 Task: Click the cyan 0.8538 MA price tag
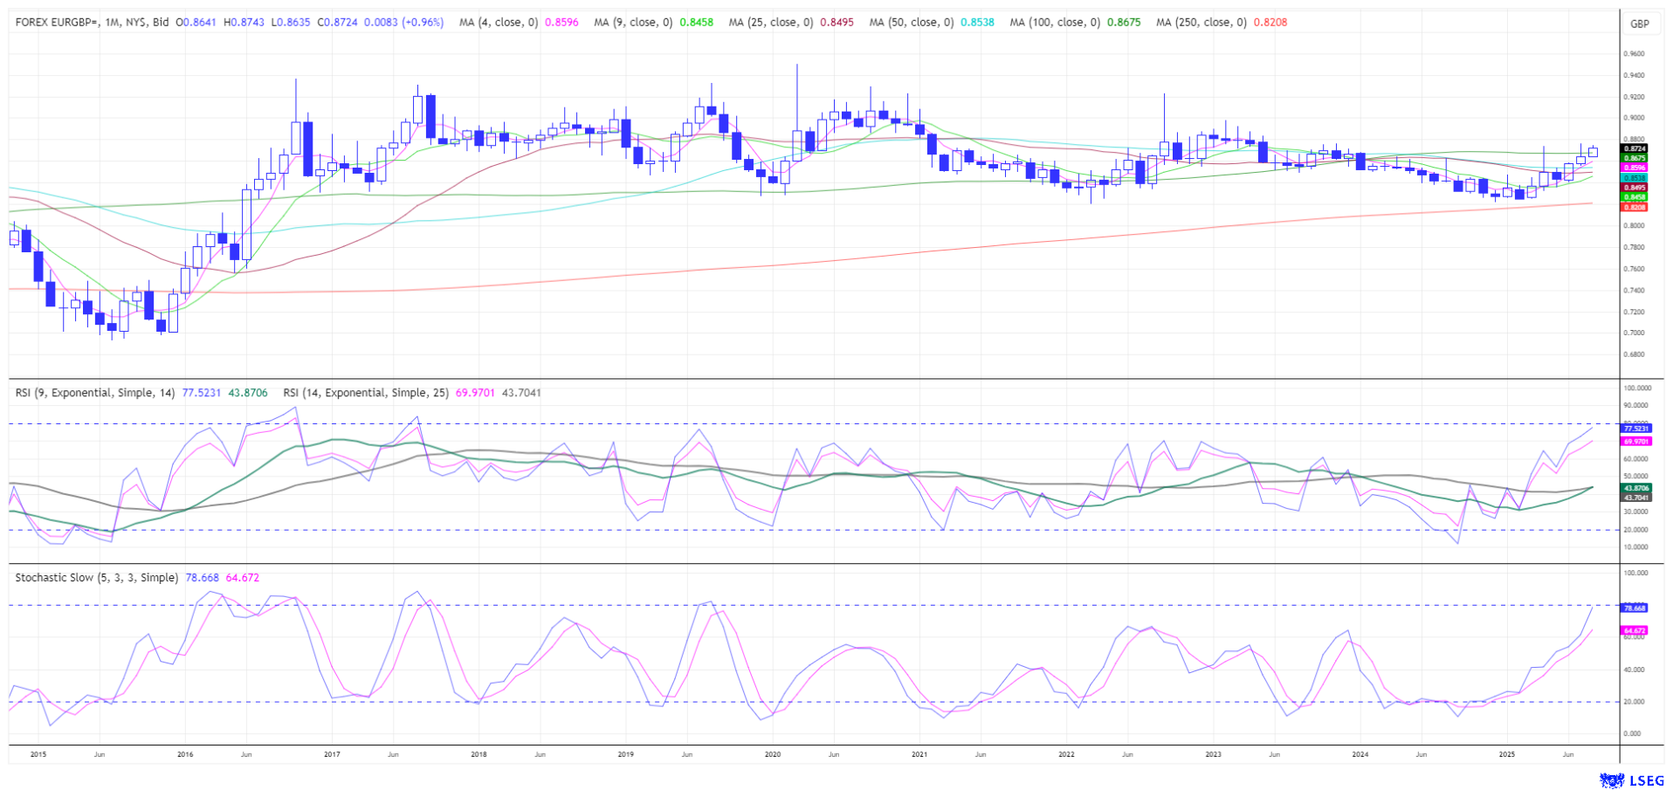(1635, 178)
